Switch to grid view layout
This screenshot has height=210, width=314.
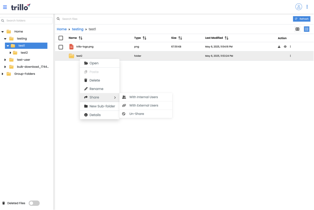297,29
